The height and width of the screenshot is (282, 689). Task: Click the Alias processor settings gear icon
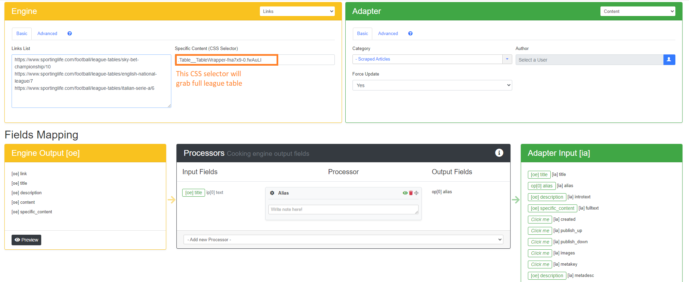[x=272, y=193]
